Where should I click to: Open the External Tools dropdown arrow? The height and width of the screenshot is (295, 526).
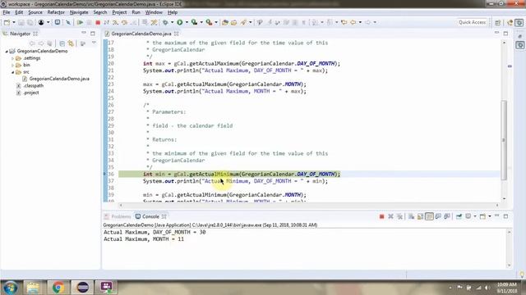pos(216,22)
